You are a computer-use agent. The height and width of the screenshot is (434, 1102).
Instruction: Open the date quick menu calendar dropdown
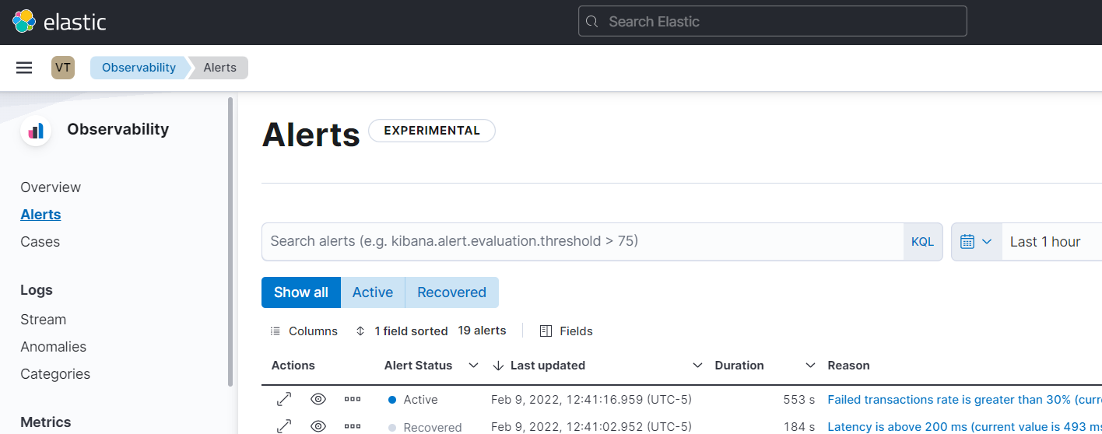[x=976, y=242]
